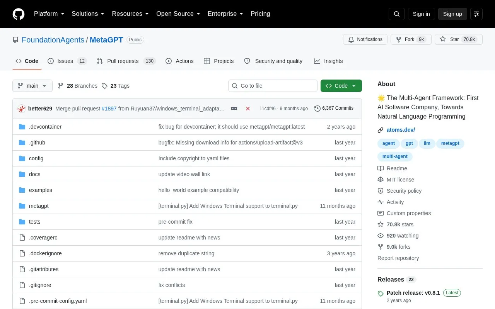The width and height of the screenshot is (495, 309).
Task: Click the .gitattributes file icon
Action: [x=22, y=269]
